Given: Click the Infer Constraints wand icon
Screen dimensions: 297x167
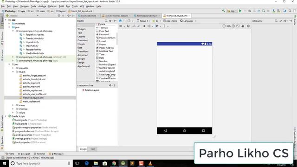Looking at the screenshot, I should click(x=139, y=26).
